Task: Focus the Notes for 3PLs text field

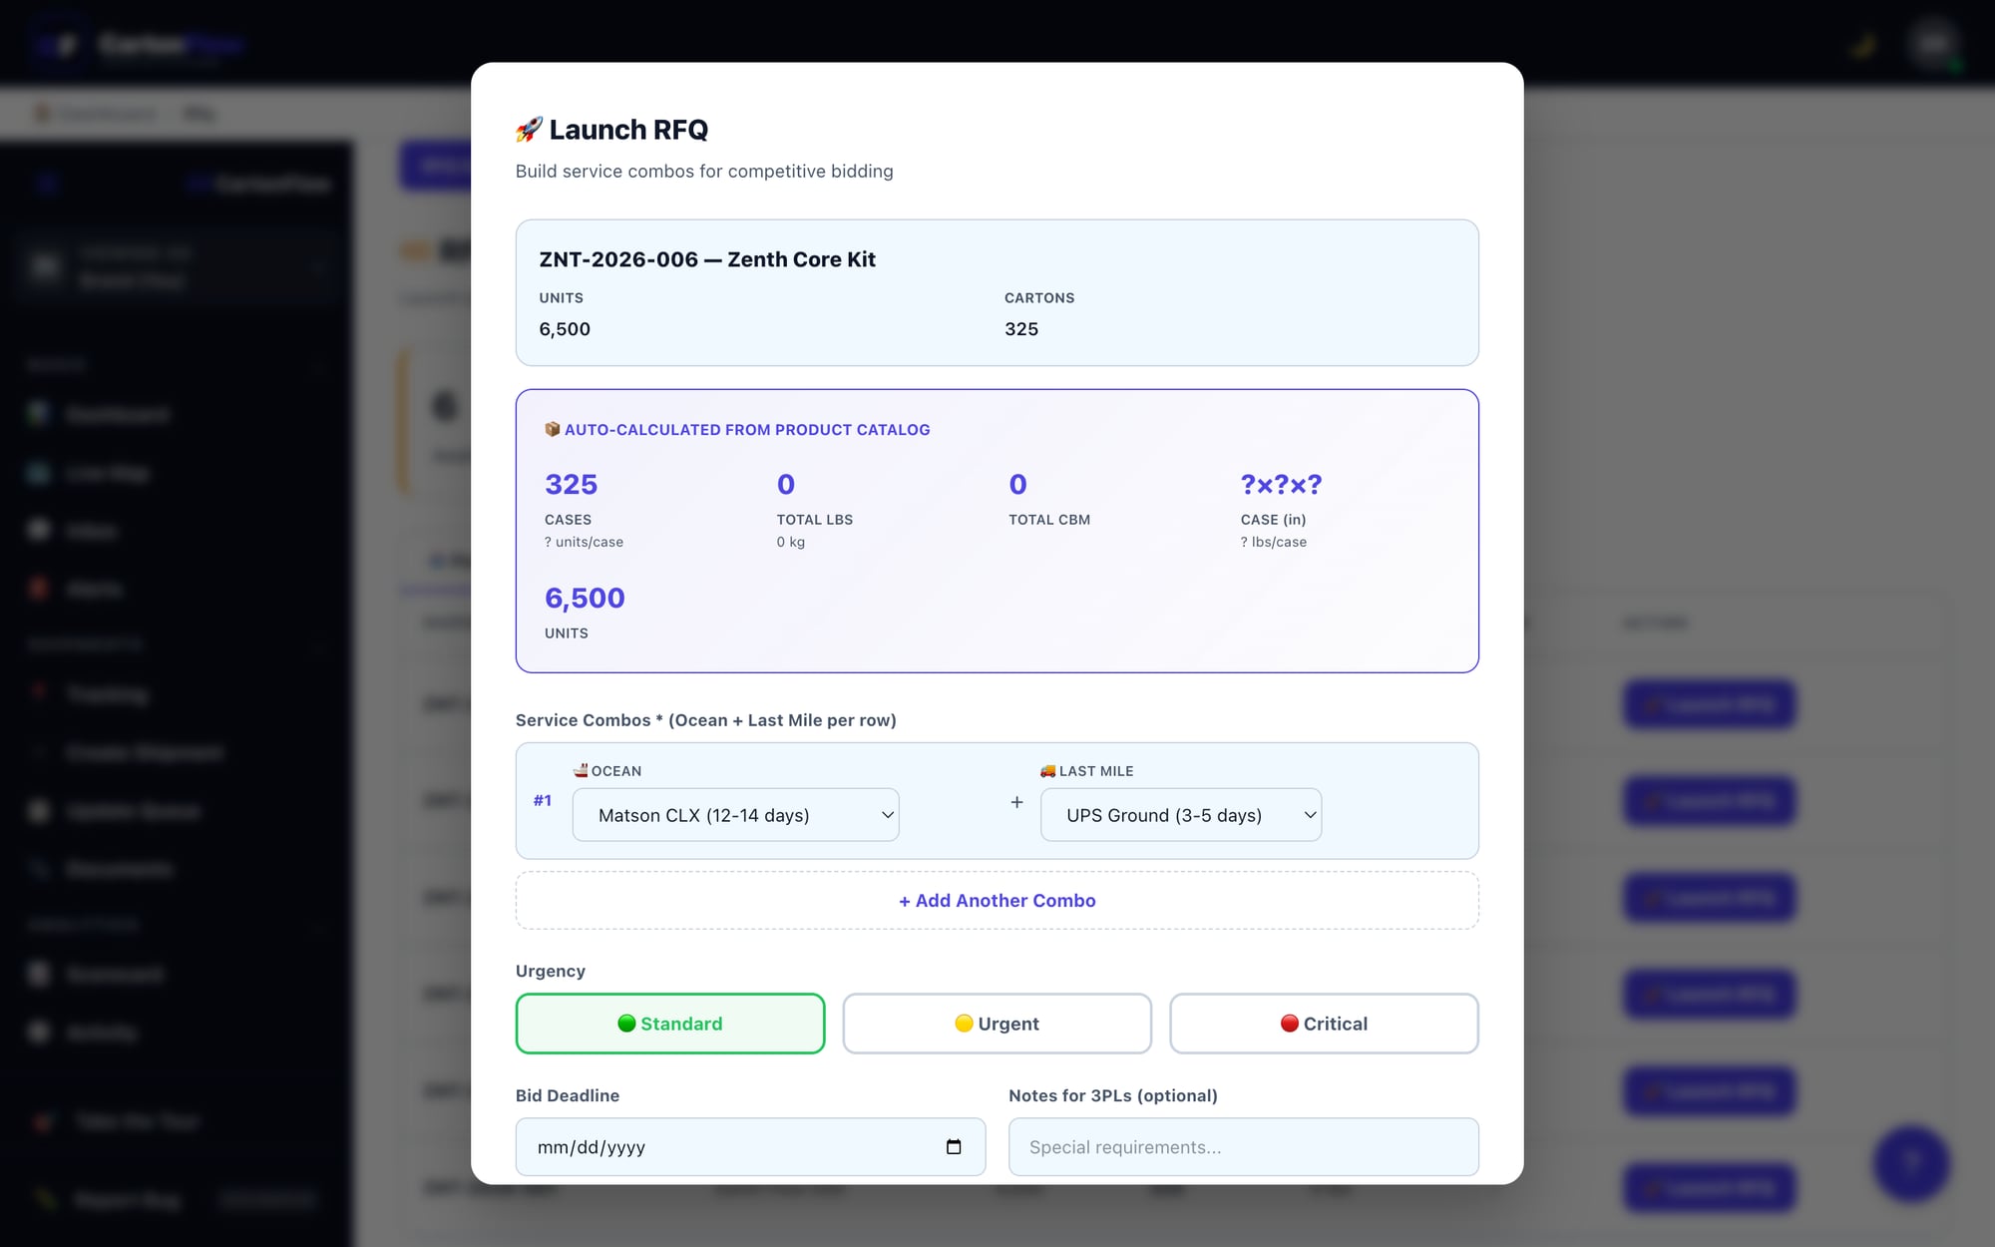Action: (1243, 1147)
